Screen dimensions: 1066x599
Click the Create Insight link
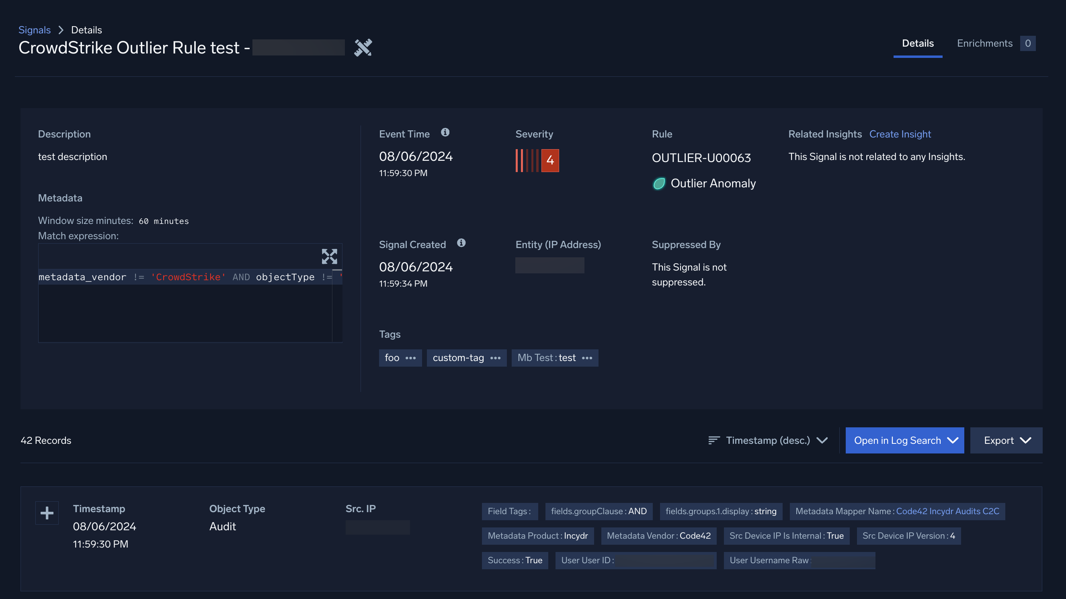pos(900,134)
